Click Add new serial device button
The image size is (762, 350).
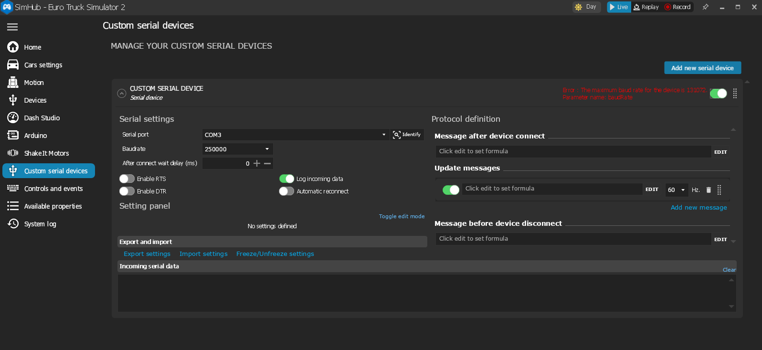(702, 68)
